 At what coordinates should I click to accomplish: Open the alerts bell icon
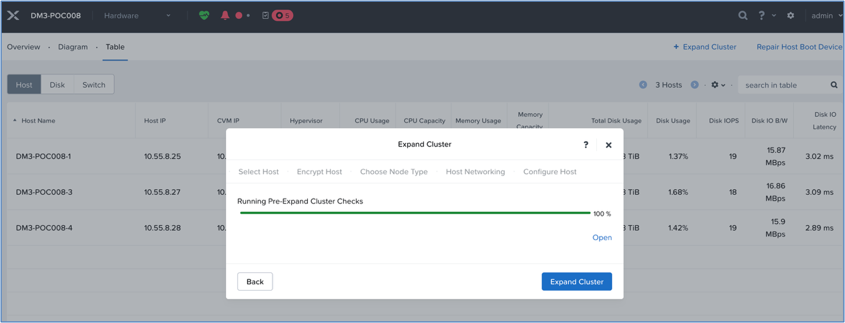tap(225, 16)
